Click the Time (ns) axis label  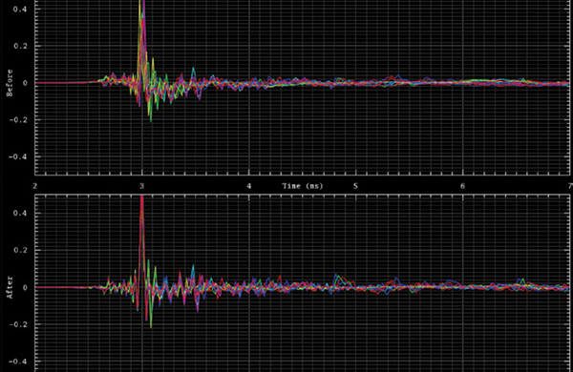302,186
